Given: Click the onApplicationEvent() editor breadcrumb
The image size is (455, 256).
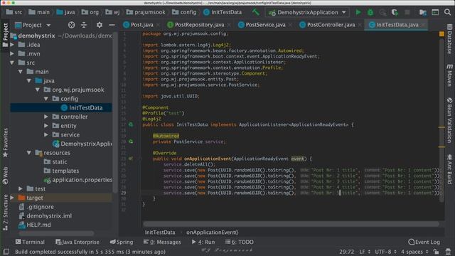Looking at the screenshot, I should tap(212, 233).
